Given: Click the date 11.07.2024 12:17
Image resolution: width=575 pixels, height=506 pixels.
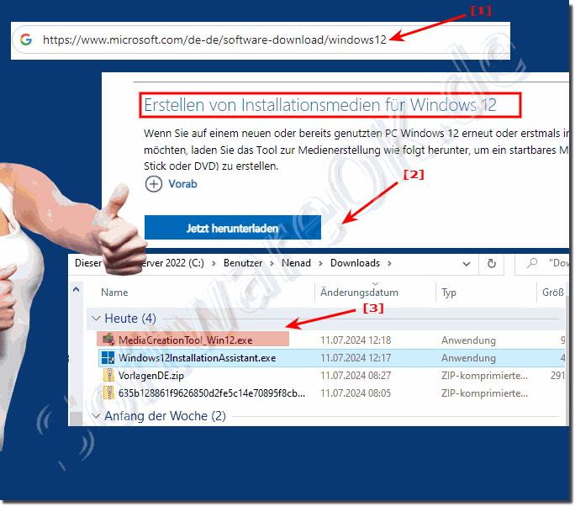Looking at the screenshot, I should (356, 358).
